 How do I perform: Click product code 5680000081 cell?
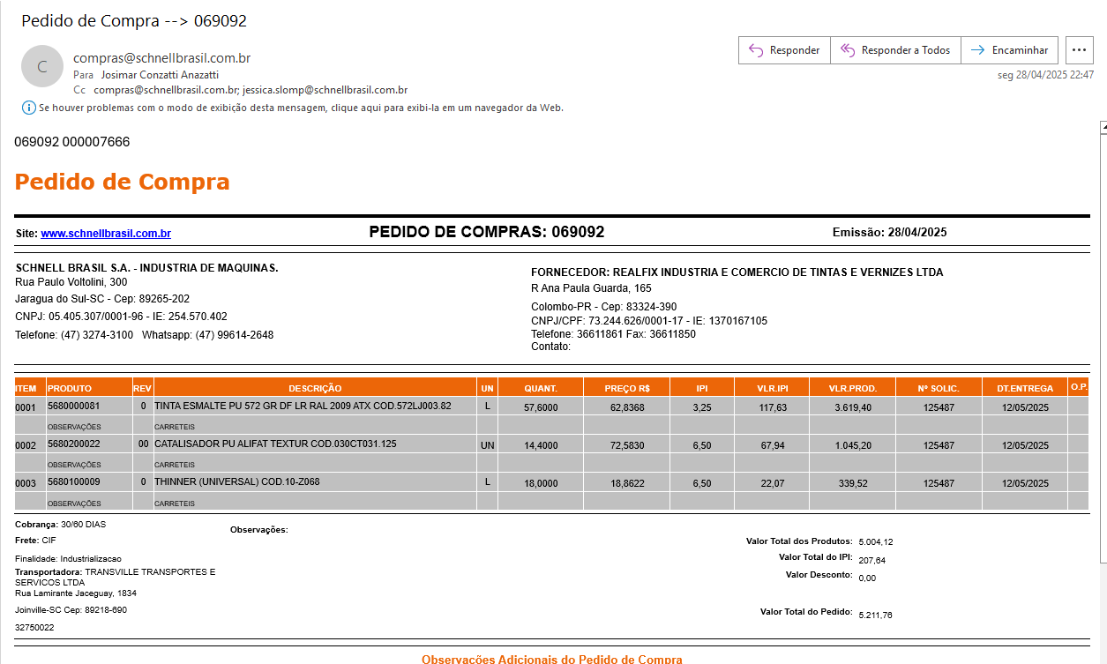point(74,407)
